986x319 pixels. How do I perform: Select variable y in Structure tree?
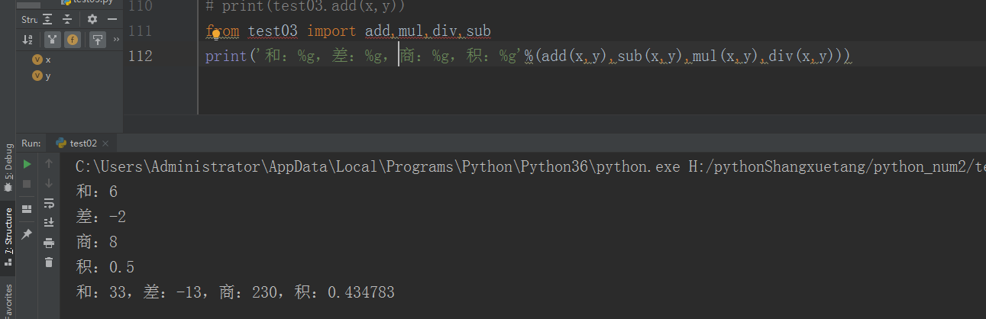[x=41, y=76]
